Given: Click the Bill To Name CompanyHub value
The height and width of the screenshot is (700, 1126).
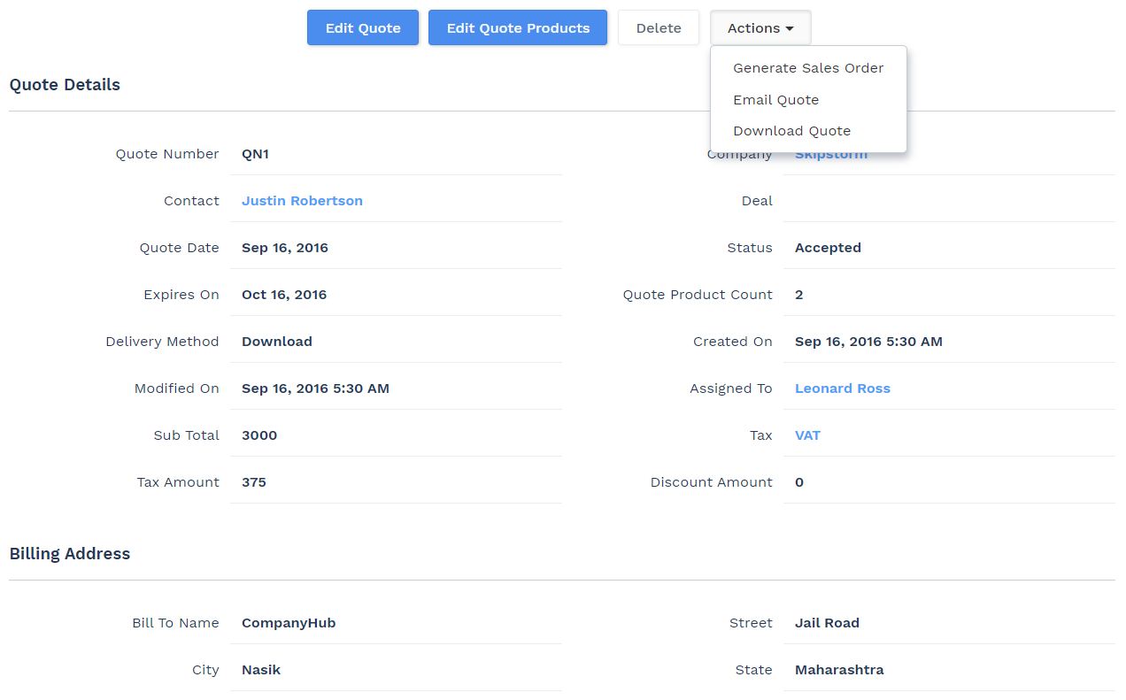Looking at the screenshot, I should pyautogui.click(x=289, y=622).
